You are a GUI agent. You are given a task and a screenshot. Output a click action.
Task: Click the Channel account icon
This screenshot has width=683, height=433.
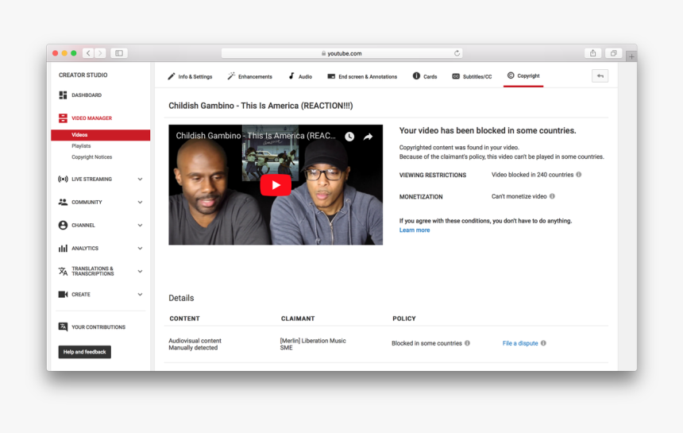point(63,225)
